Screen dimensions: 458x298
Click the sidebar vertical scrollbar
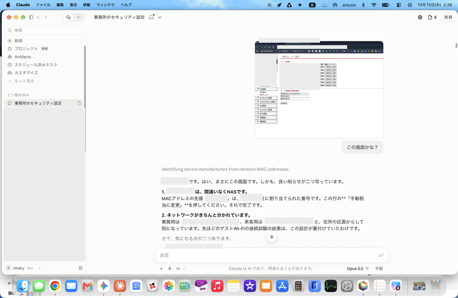(85, 98)
